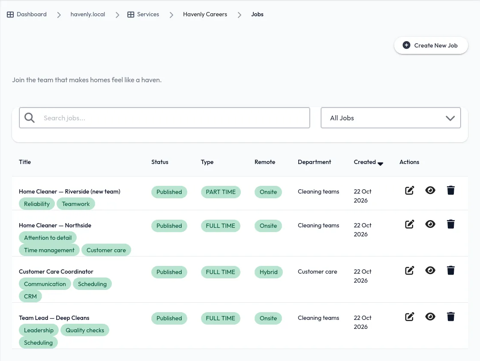Viewport: 480px width, 361px height.
Task: Click the Customer care department cell
Action: [x=318, y=271]
